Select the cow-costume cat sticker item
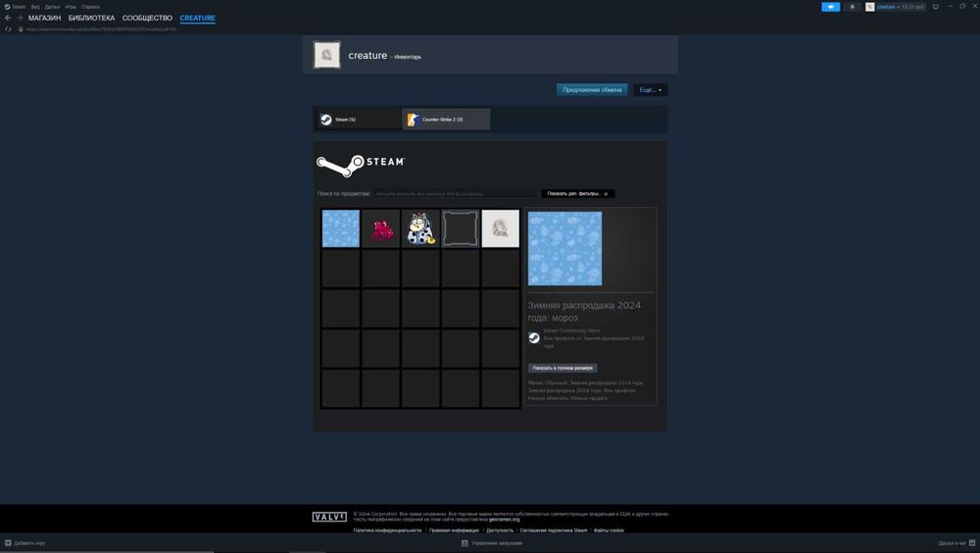This screenshot has height=553, width=980. click(x=420, y=228)
